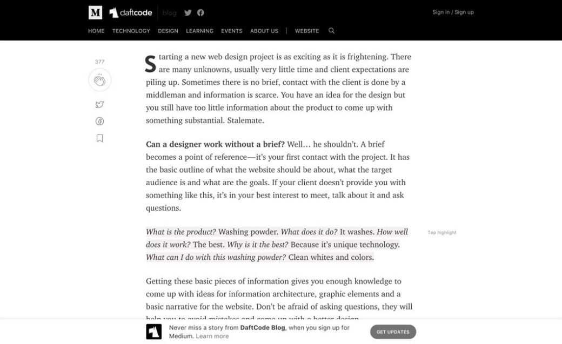Follow the Learn more link
This screenshot has width=562, height=344.
(x=212, y=336)
